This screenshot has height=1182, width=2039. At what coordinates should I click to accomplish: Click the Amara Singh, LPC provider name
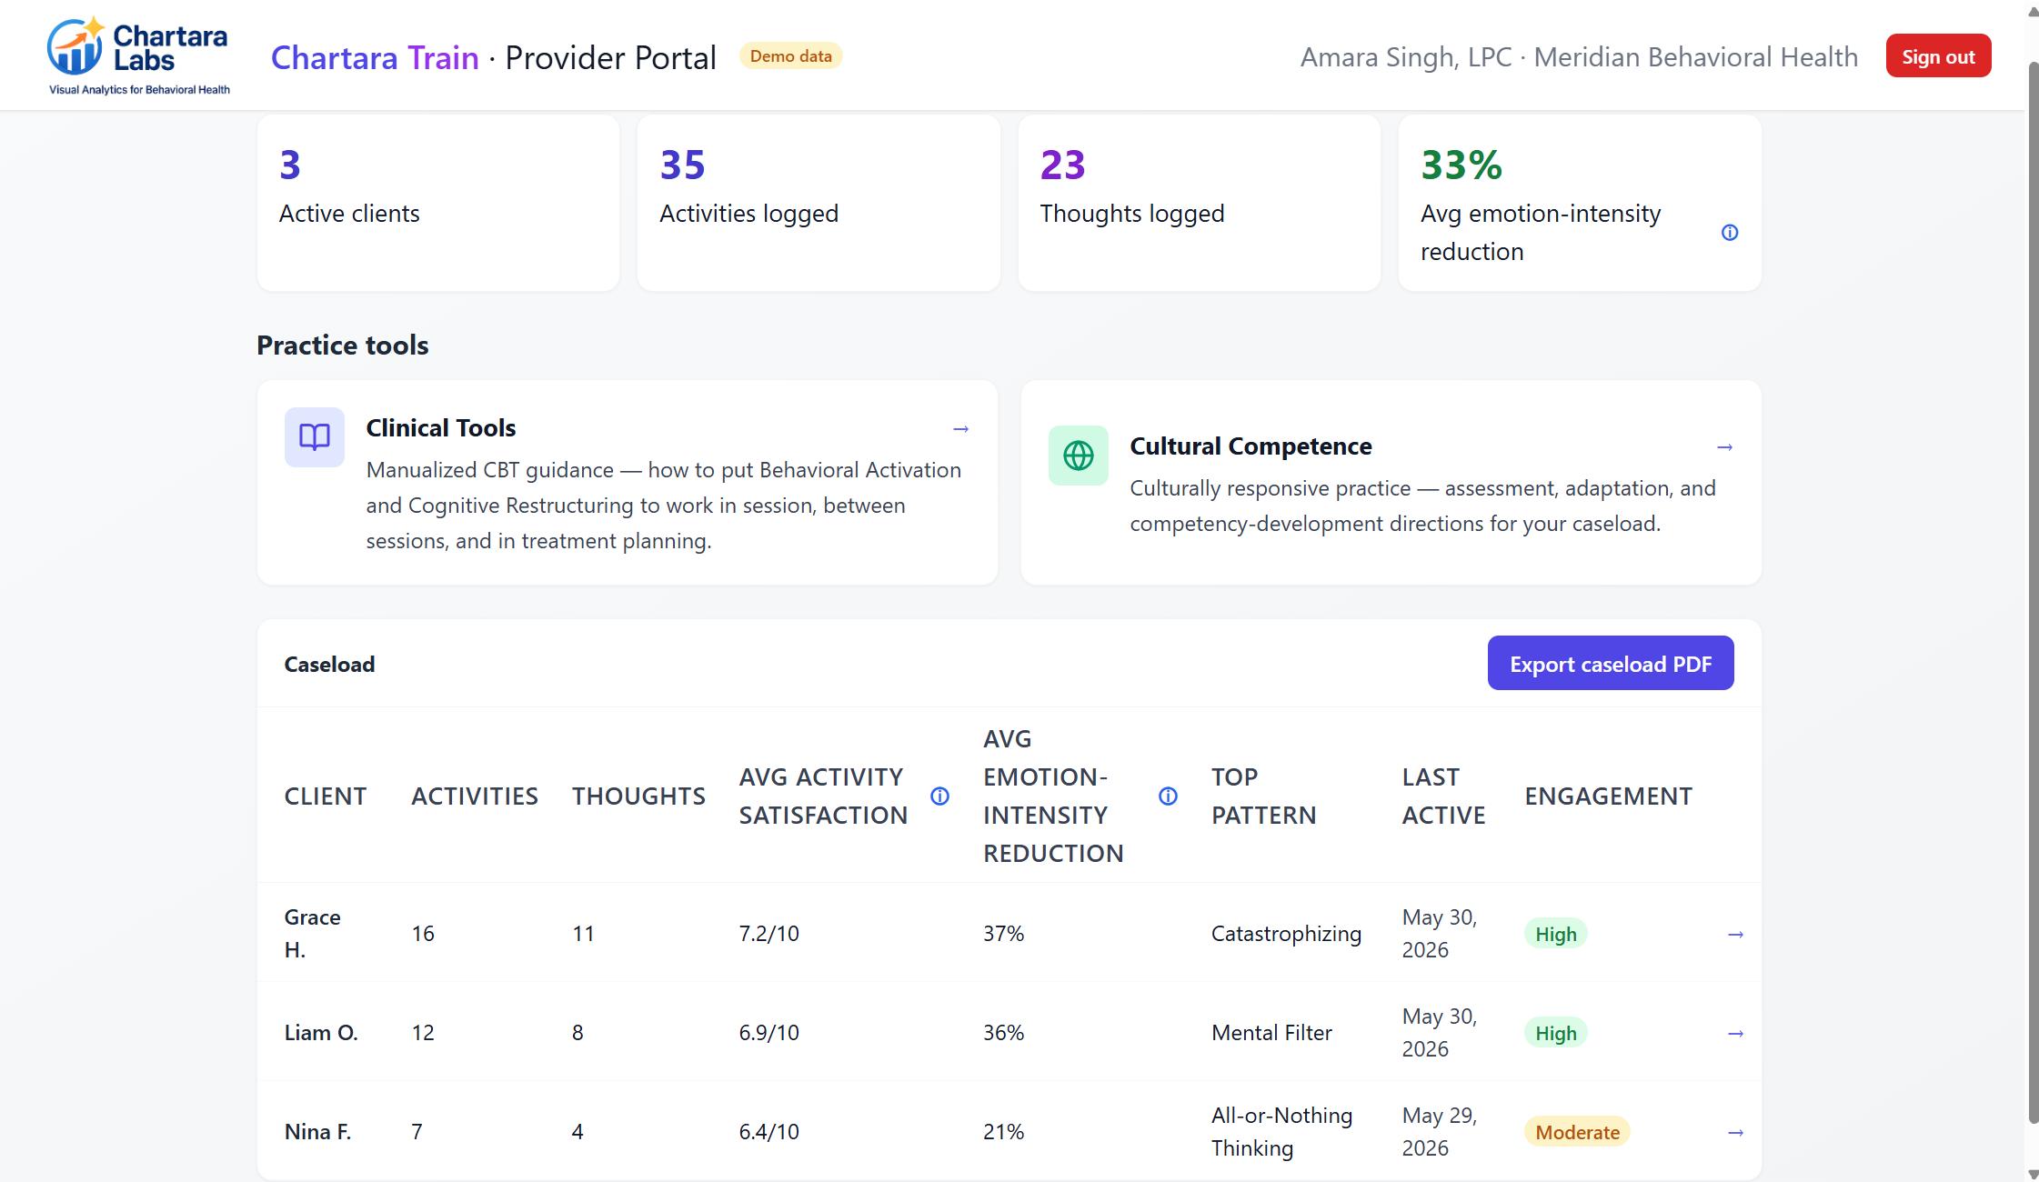[1406, 57]
